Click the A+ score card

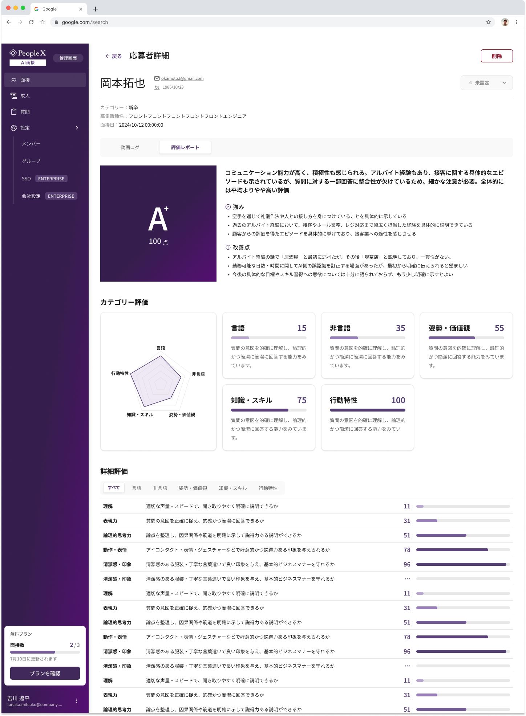tap(158, 224)
